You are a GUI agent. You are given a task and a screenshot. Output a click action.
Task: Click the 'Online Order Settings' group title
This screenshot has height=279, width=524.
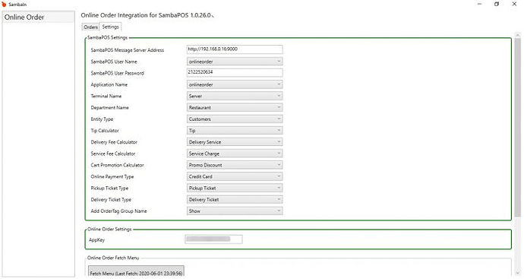(x=109, y=229)
